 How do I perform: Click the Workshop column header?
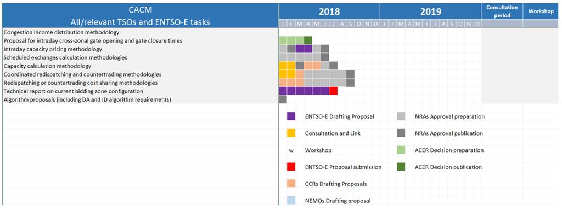(541, 11)
